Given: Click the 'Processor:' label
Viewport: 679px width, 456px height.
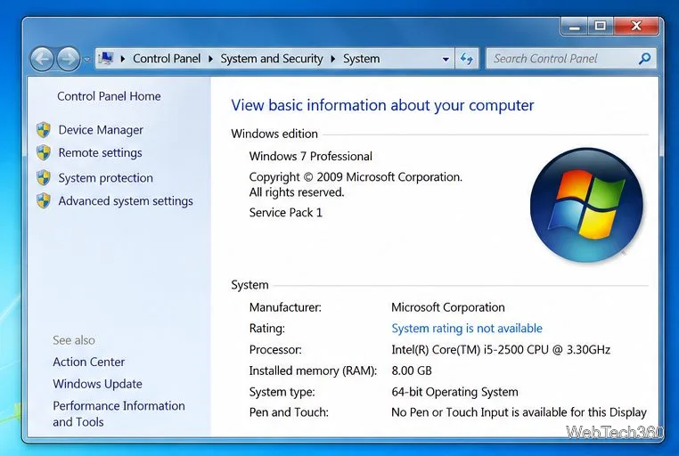Looking at the screenshot, I should tap(275, 350).
